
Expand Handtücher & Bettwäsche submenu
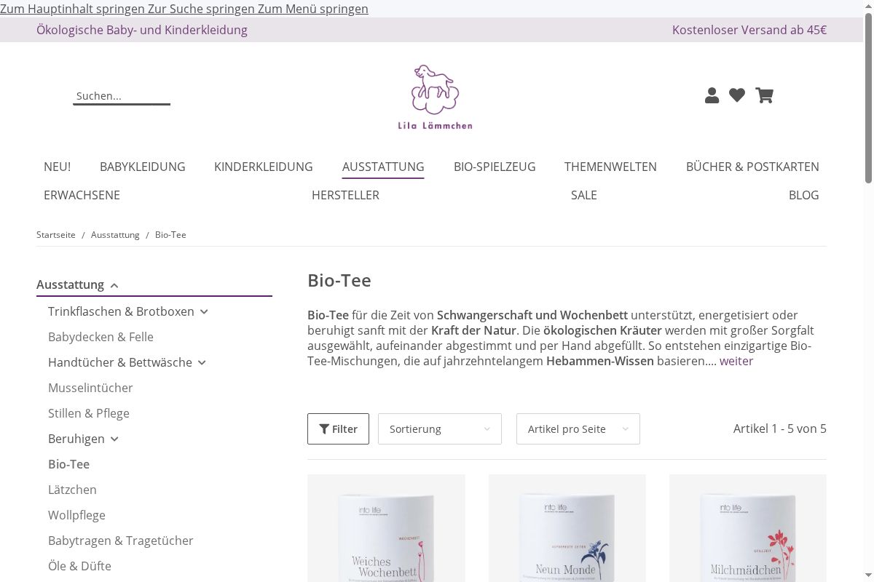(x=202, y=362)
